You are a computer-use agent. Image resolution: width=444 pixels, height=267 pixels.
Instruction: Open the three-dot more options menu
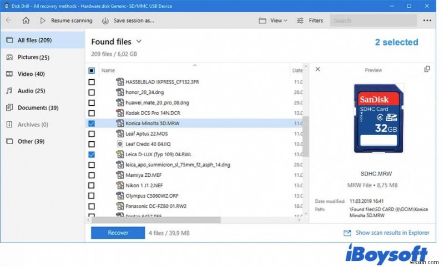(427, 20)
